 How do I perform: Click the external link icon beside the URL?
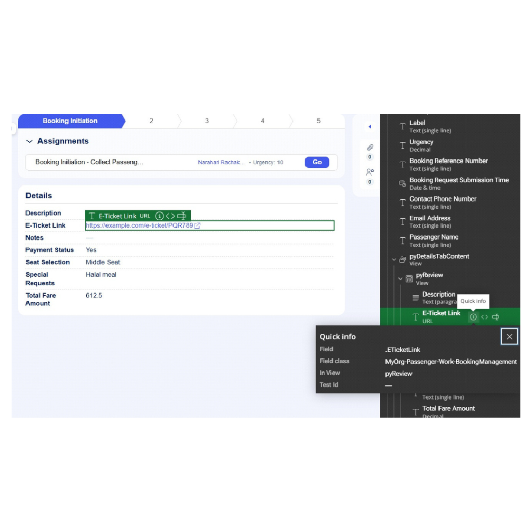pos(197,226)
